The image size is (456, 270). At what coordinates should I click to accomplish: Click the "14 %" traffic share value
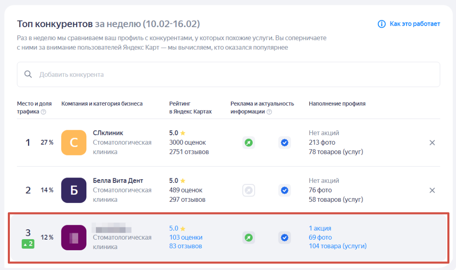(x=47, y=190)
